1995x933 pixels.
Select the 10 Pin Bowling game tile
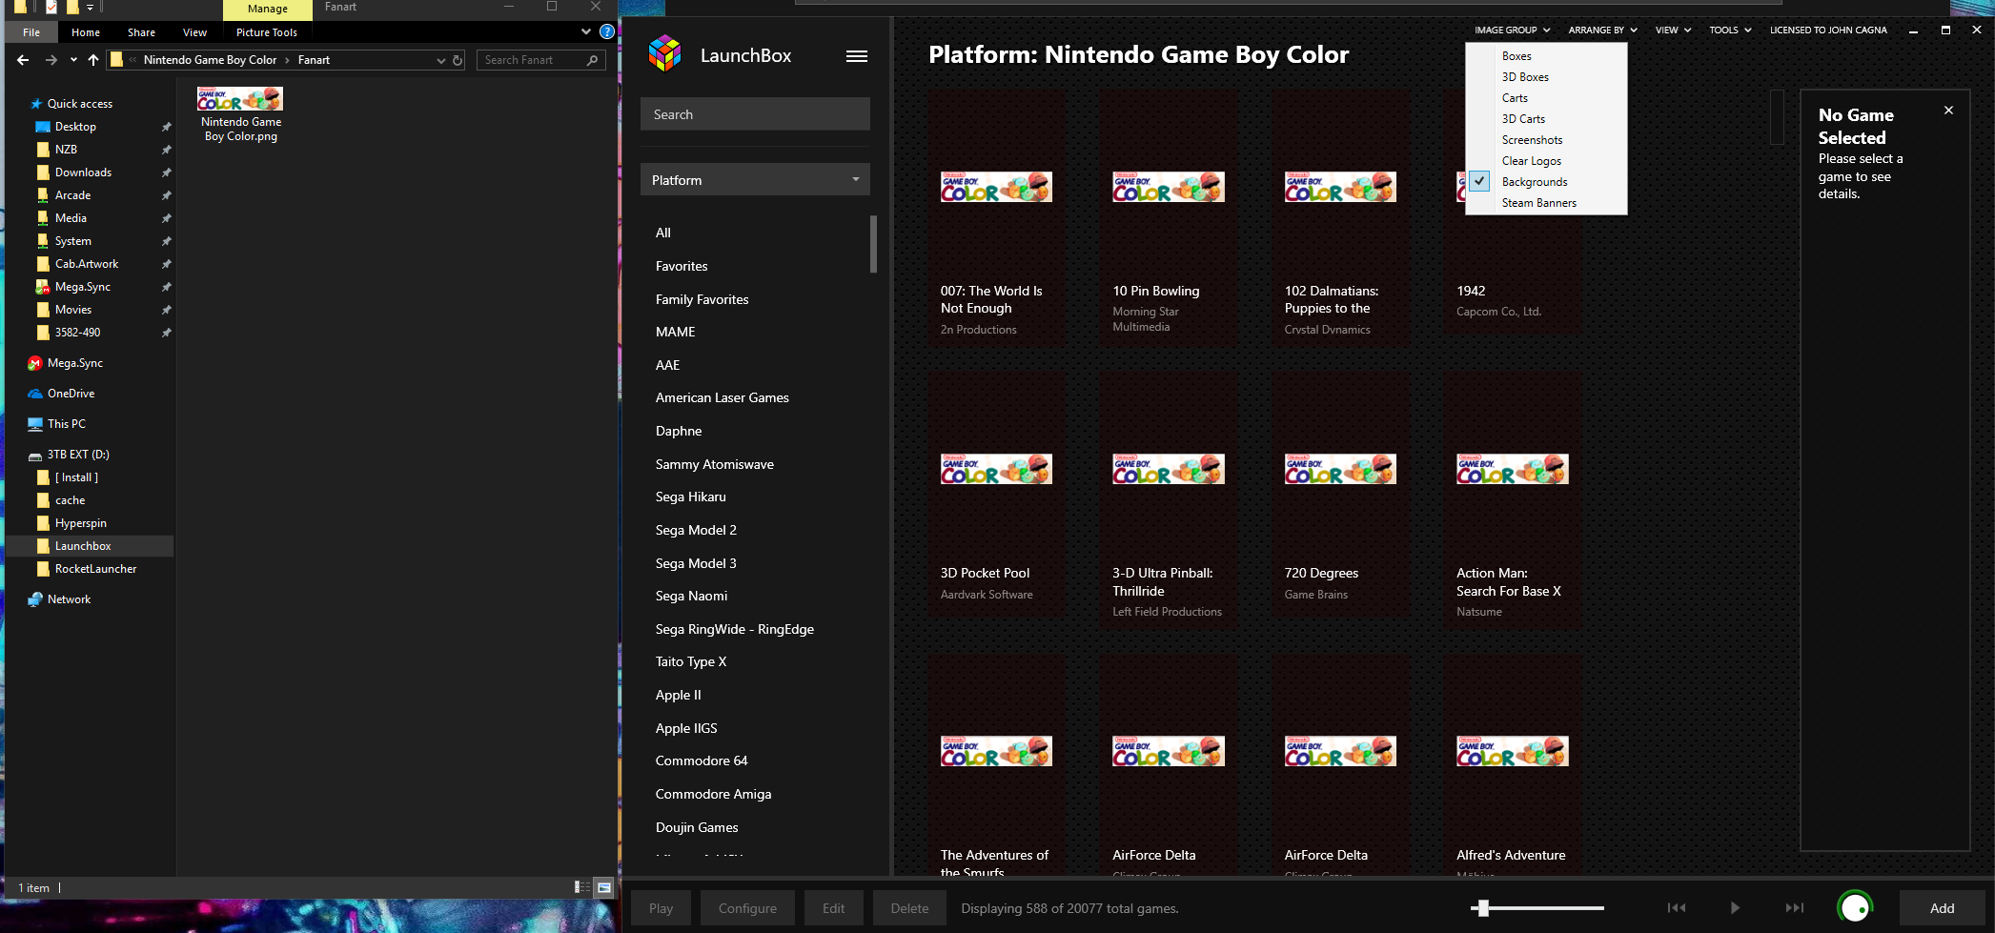pos(1169,217)
